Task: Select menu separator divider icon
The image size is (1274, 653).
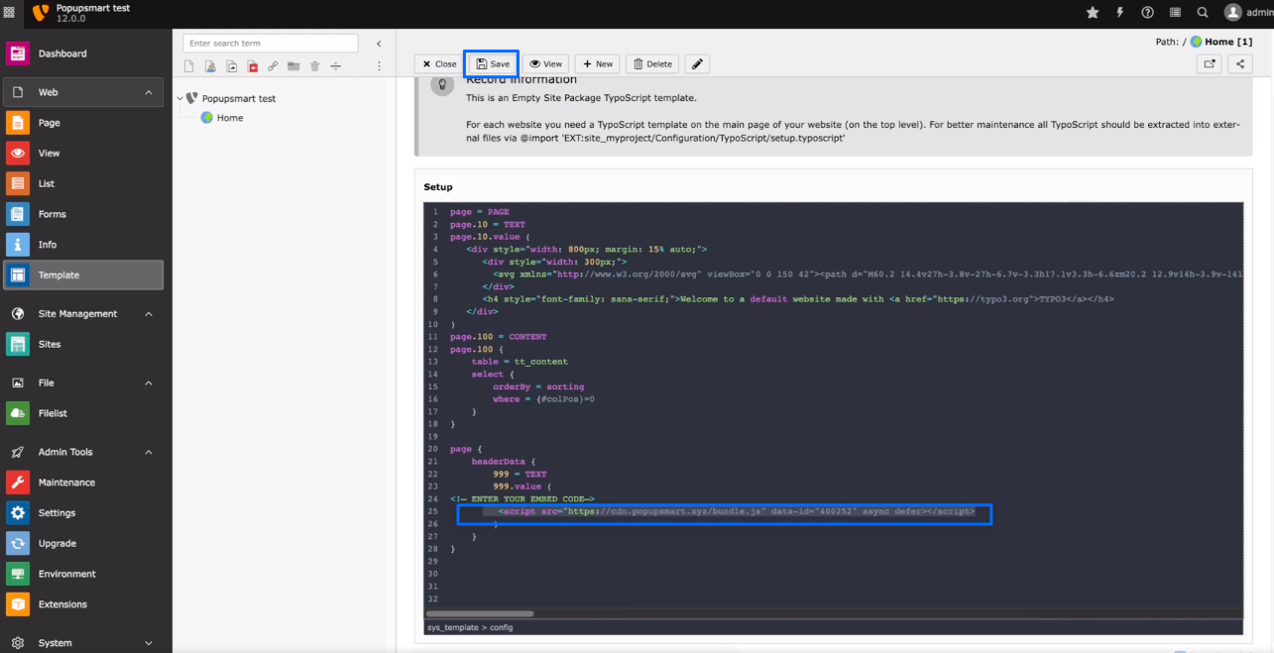Action: (x=335, y=66)
